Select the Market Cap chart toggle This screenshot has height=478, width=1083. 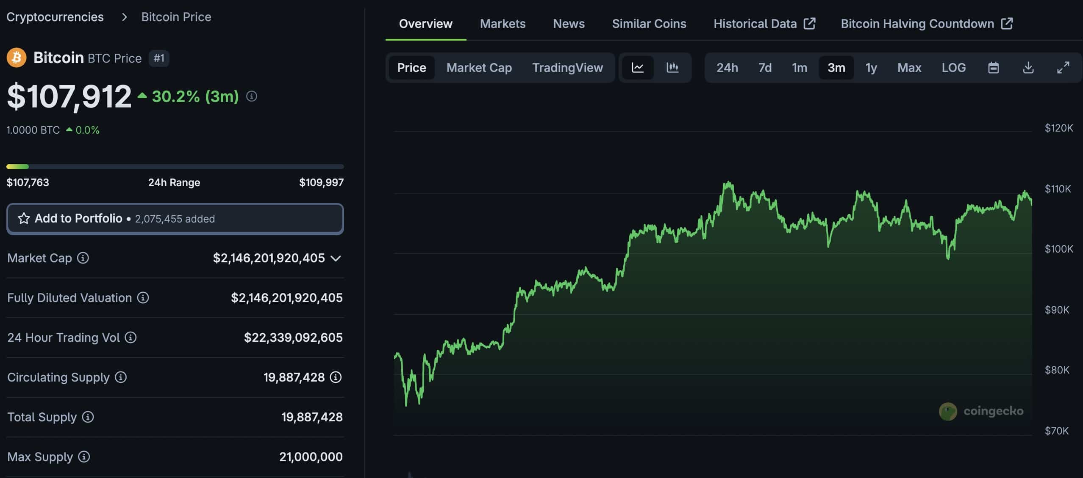click(x=479, y=68)
